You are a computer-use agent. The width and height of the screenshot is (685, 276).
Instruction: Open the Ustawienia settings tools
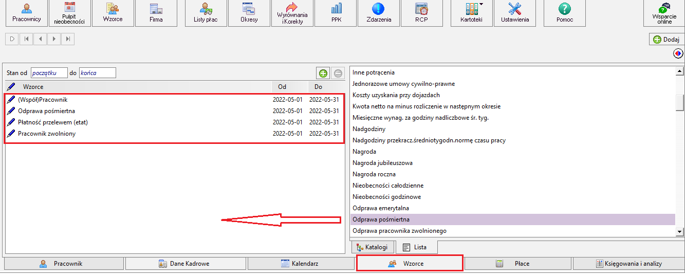[x=514, y=13]
